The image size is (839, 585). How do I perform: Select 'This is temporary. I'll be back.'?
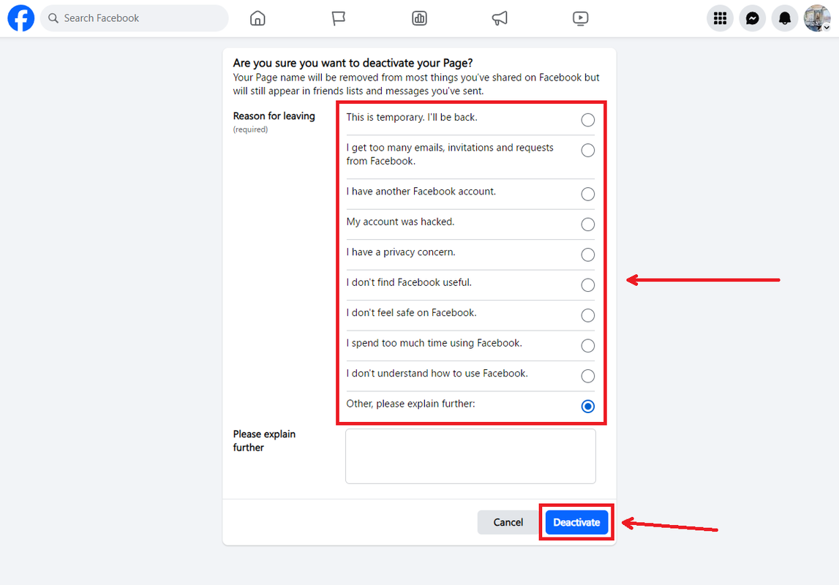587,120
